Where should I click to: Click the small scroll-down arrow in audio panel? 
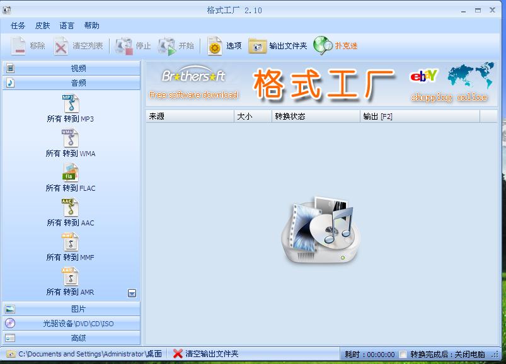pyautogui.click(x=132, y=292)
